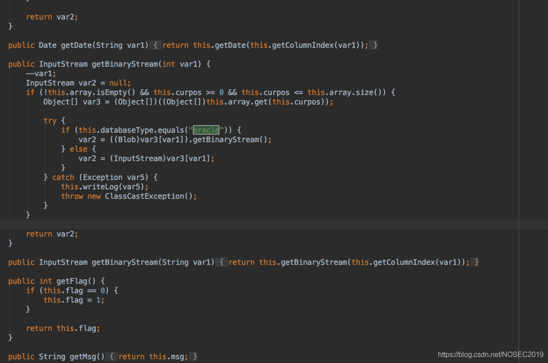Viewport: 548px width, 363px height.
Task: Click the this.flag = 1 assignment
Action: point(73,300)
